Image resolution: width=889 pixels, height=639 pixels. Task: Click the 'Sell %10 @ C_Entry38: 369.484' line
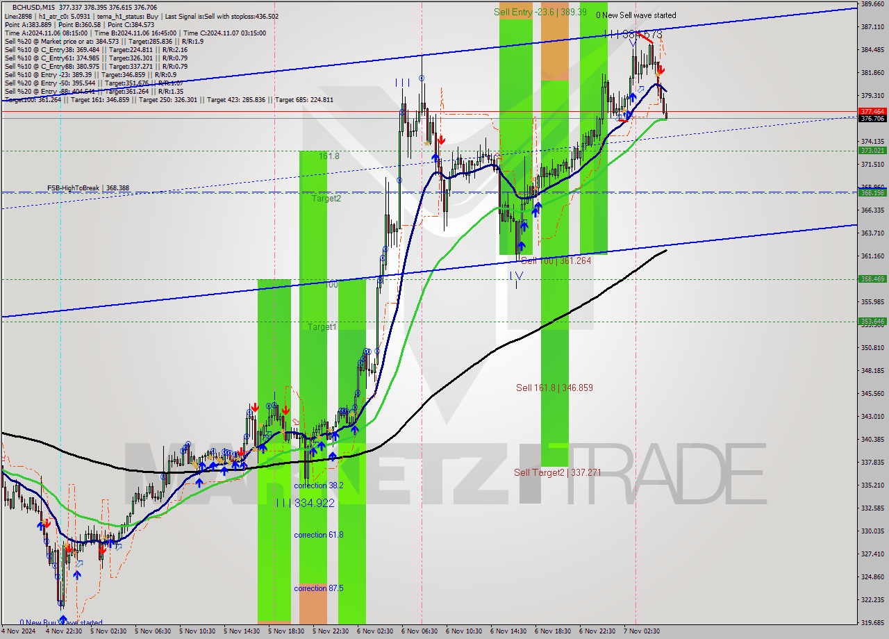click(x=96, y=49)
